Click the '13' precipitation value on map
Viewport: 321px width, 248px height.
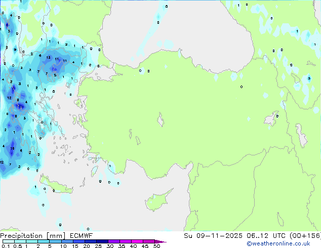(48, 58)
